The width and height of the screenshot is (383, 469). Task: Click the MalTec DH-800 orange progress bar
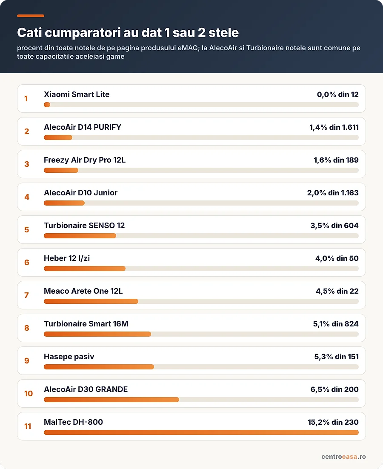coord(201,432)
